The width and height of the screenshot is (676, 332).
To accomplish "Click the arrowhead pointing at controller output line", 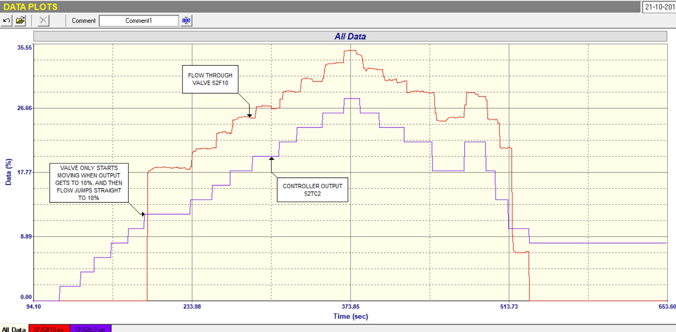I will pyautogui.click(x=272, y=159).
